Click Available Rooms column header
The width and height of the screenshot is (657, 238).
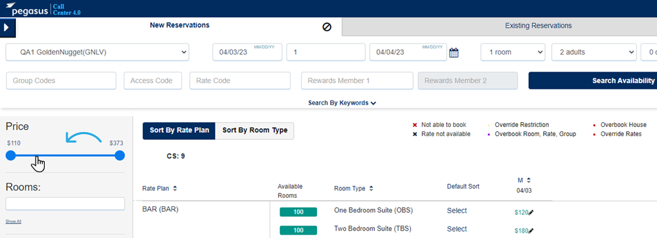point(290,191)
